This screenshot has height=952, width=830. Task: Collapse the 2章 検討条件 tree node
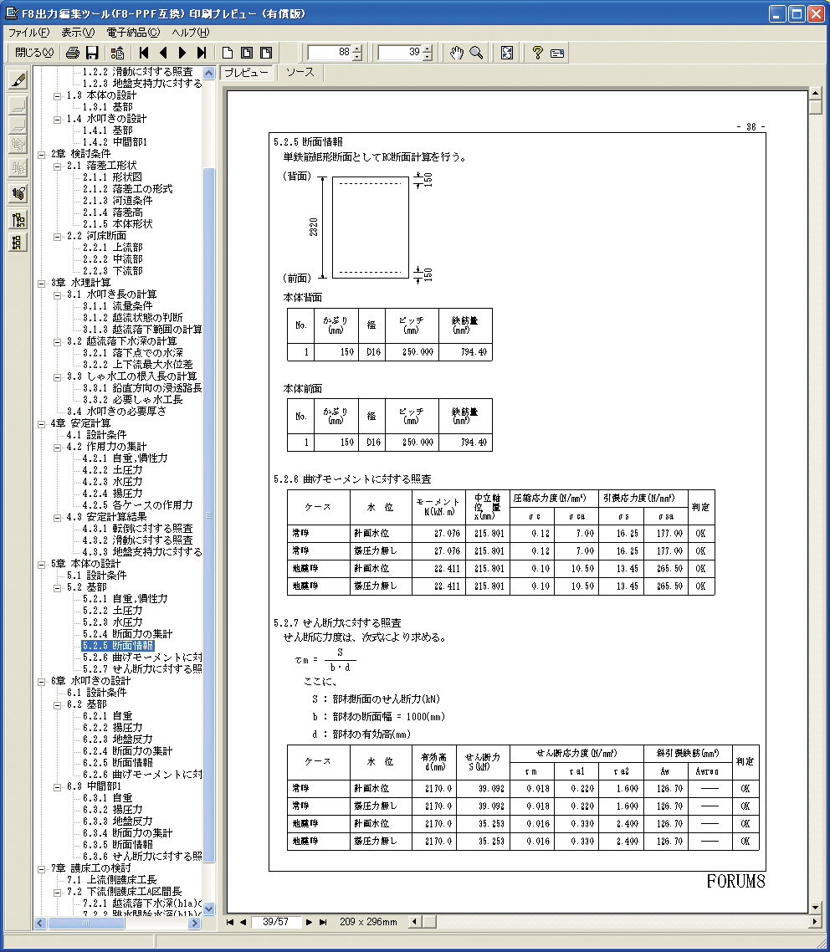click(42, 154)
